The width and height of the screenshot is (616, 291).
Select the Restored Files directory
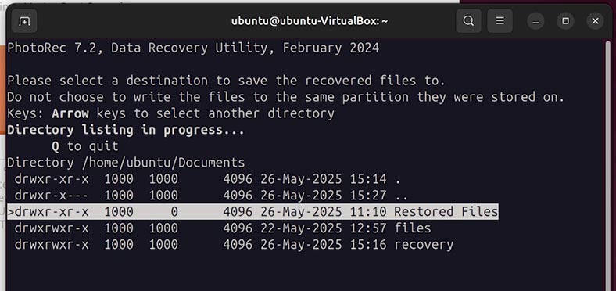[253, 212]
